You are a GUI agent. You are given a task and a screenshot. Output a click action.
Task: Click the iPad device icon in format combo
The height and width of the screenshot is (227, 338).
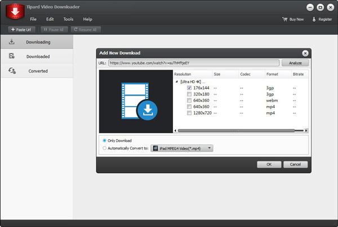tap(155, 148)
